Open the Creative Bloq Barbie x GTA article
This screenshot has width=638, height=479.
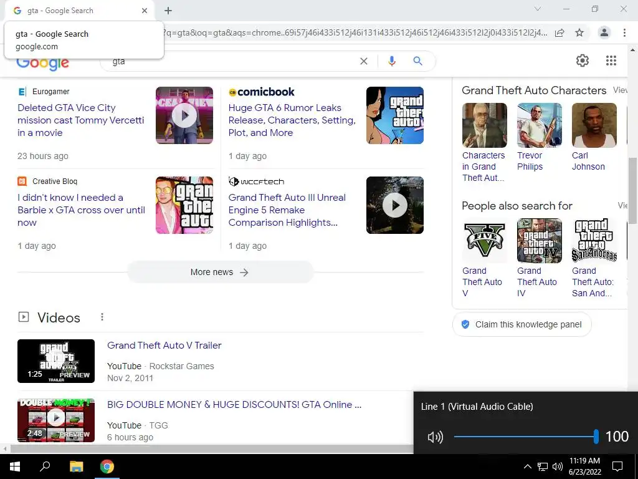pyautogui.click(x=81, y=210)
